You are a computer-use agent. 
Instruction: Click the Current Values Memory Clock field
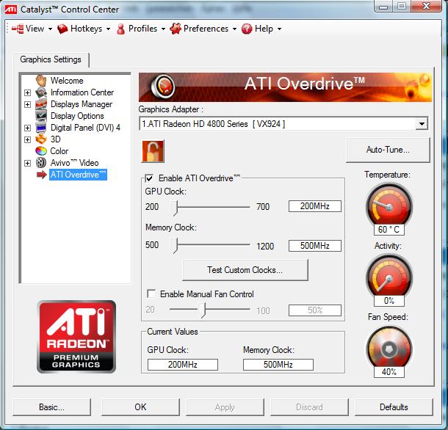278,365
